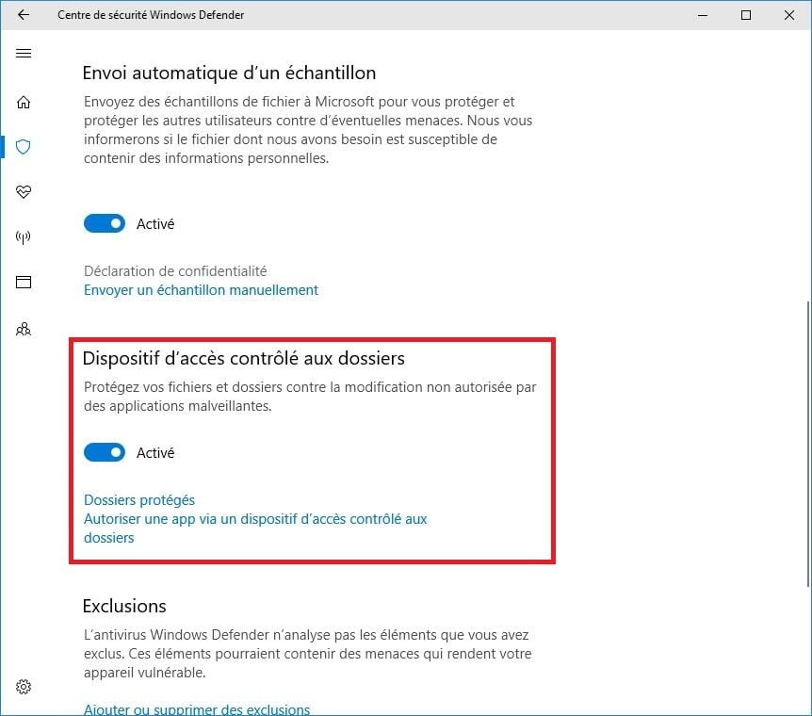Click the Exclusions heading
This screenshot has width=812, height=716.
(x=124, y=606)
